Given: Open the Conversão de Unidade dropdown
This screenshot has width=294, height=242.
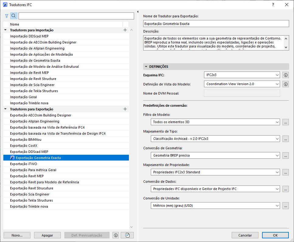Looking at the screenshot, I should click(x=215, y=206).
